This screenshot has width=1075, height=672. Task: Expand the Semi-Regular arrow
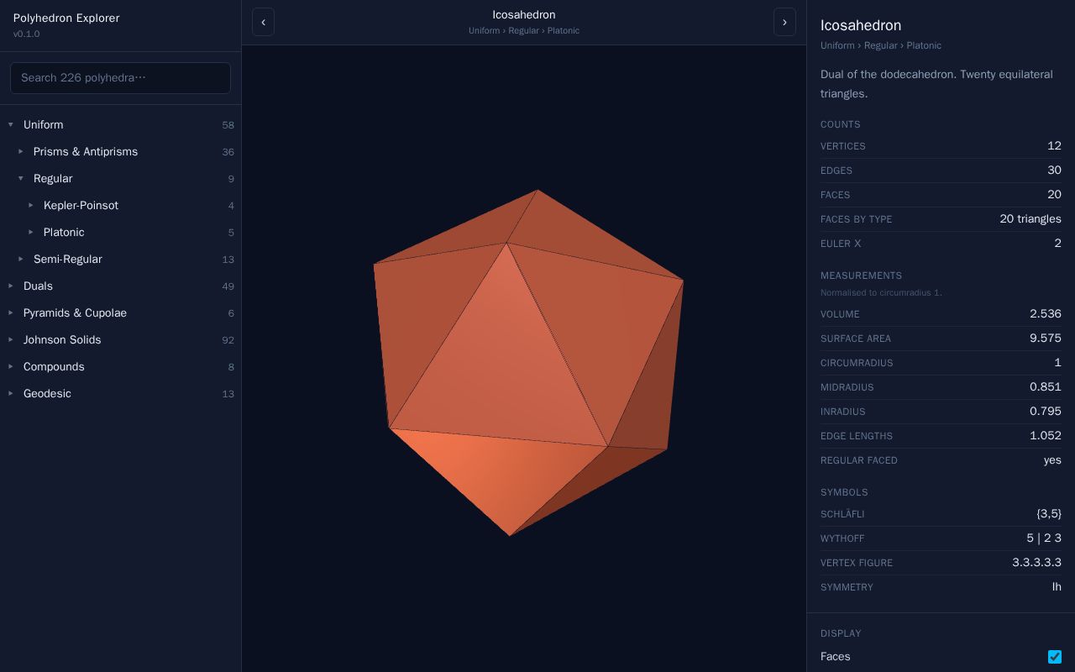[21, 260]
